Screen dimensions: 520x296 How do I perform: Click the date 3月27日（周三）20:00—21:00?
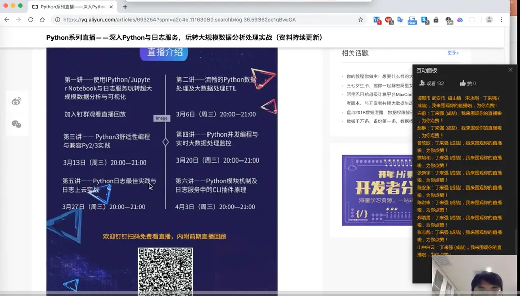click(103, 207)
